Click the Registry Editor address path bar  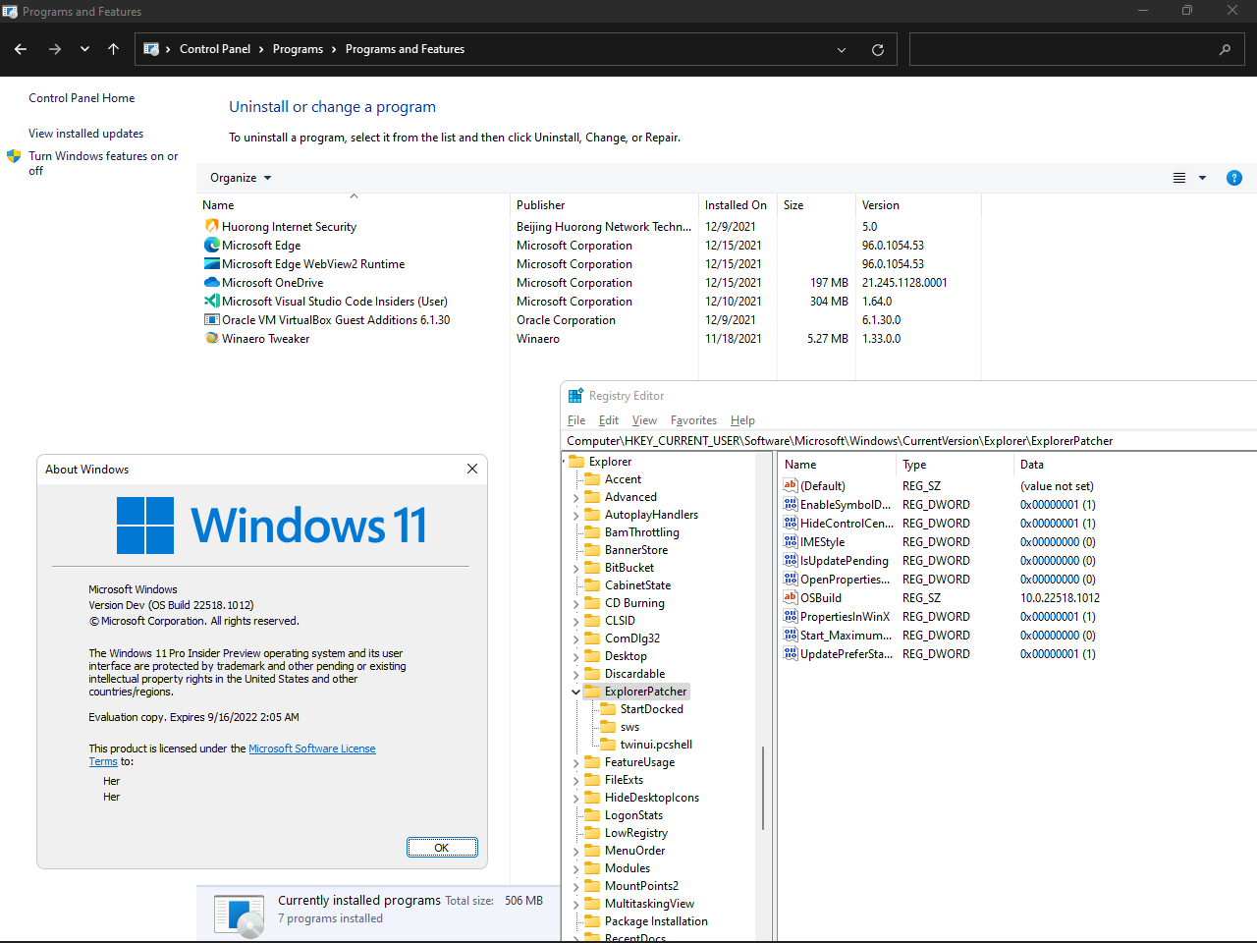tap(909, 441)
